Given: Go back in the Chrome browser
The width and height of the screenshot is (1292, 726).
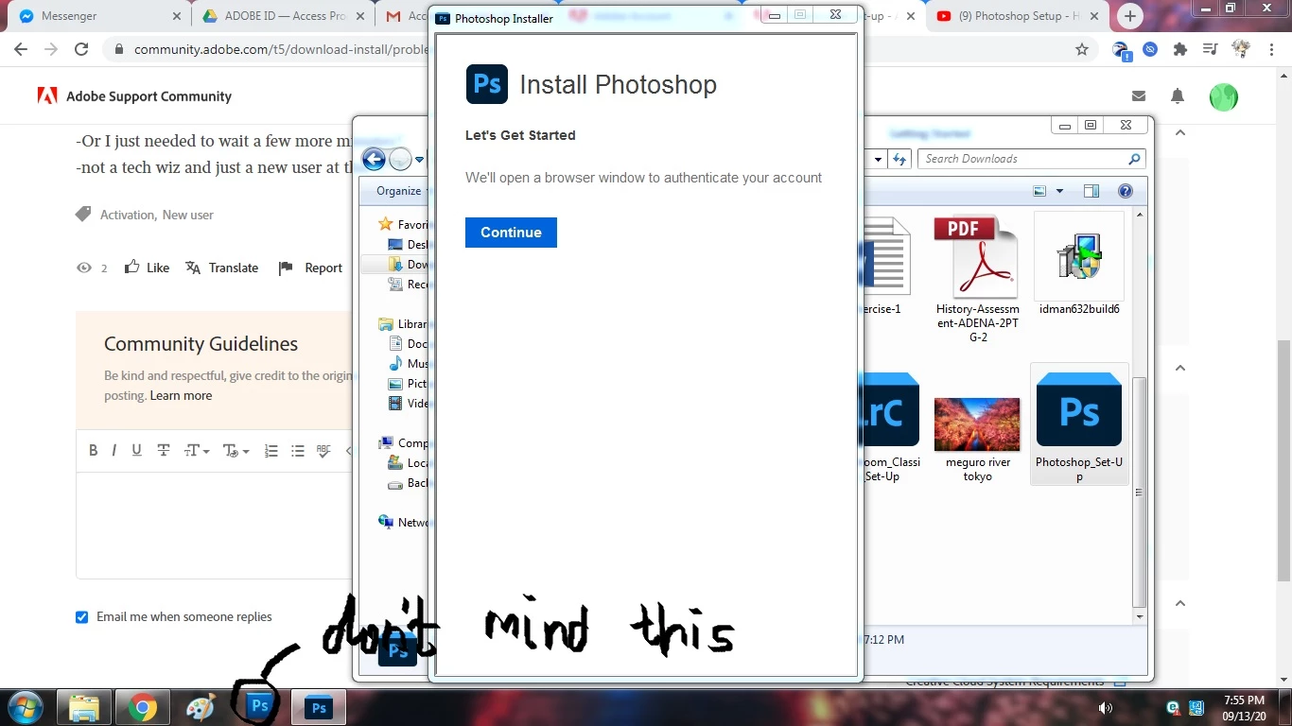Looking at the screenshot, I should click(x=21, y=49).
